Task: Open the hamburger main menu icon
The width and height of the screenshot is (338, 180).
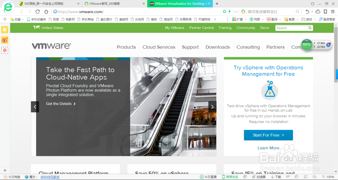Action: coord(333,11)
